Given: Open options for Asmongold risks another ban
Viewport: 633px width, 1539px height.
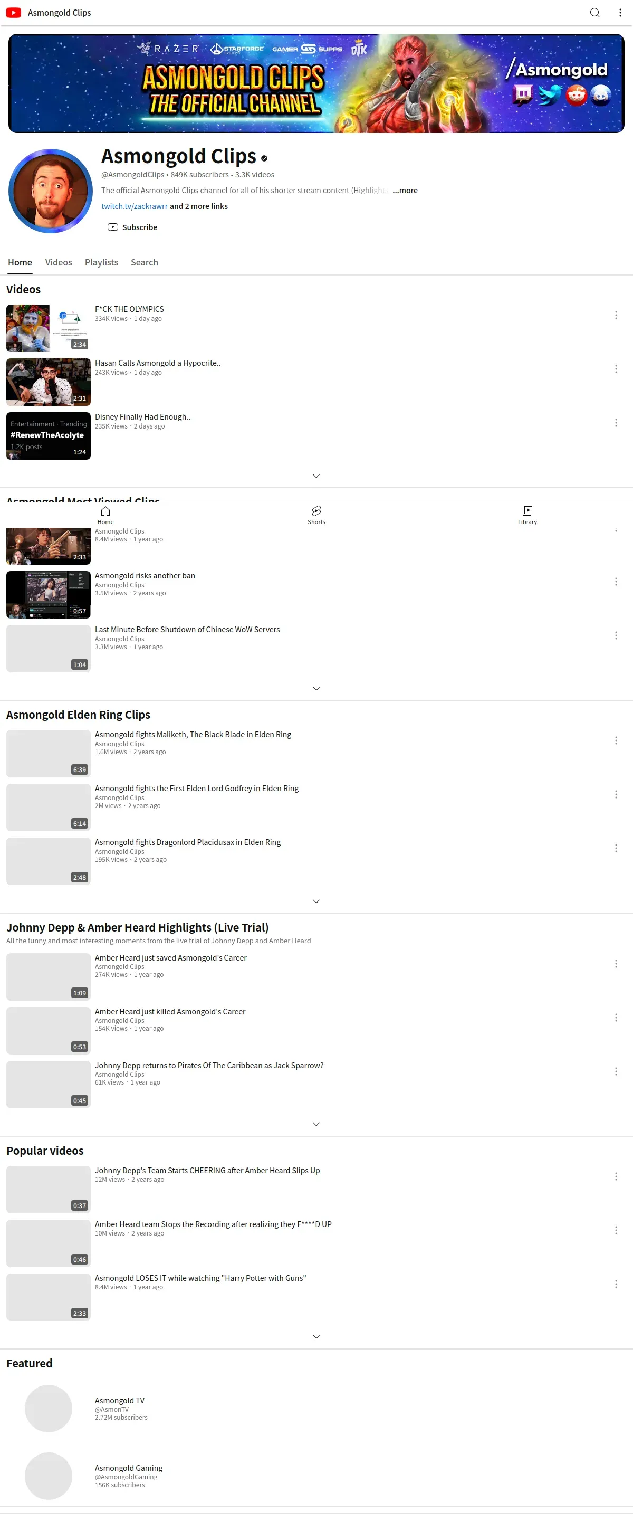Looking at the screenshot, I should point(616,581).
